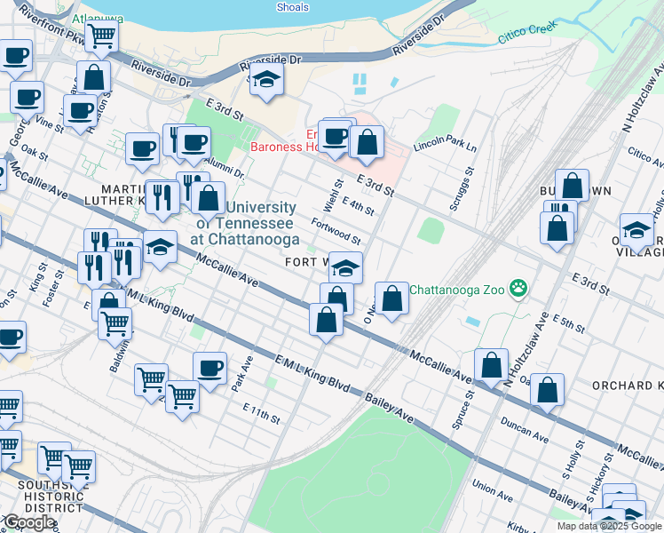Click the ORCHARD K neighborhood label

click(x=628, y=386)
